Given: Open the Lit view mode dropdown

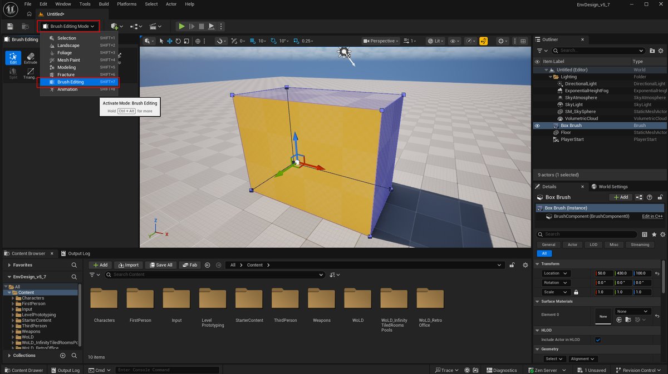Looking at the screenshot, I should pos(436,41).
